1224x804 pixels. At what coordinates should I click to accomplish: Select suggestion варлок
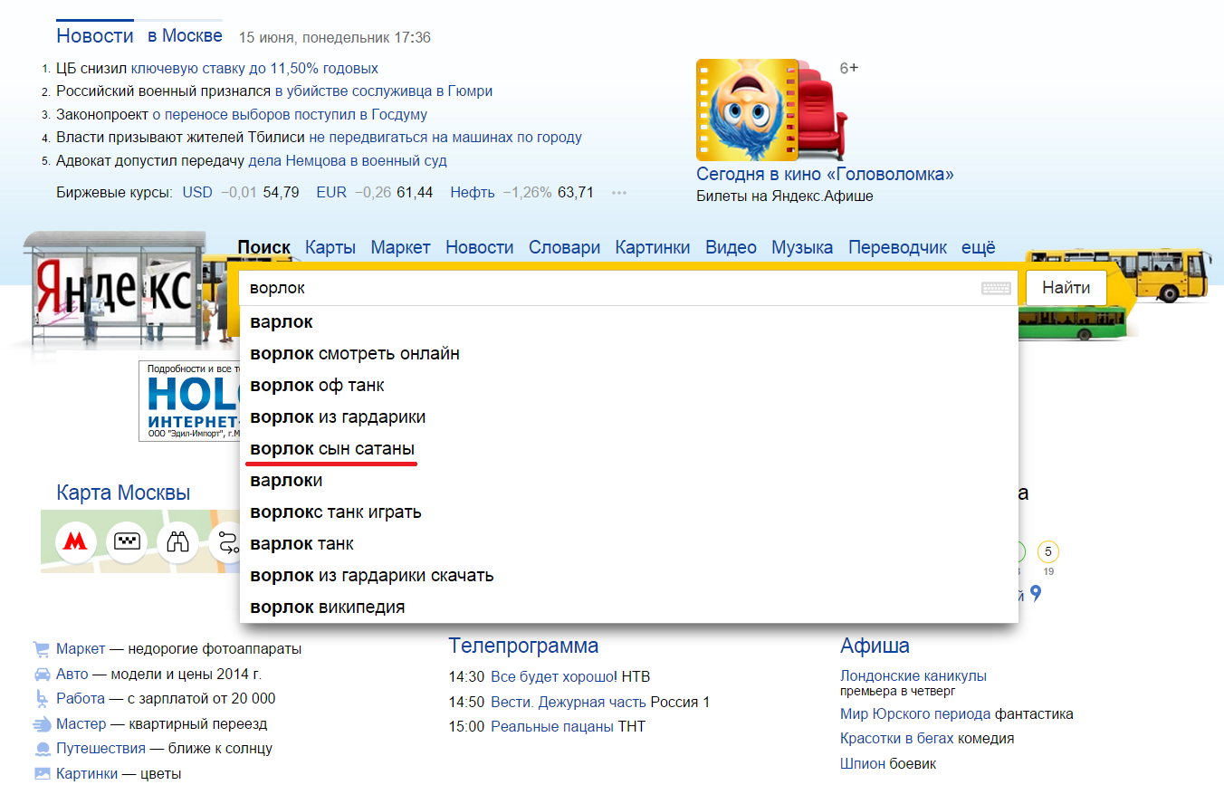[x=629, y=321]
